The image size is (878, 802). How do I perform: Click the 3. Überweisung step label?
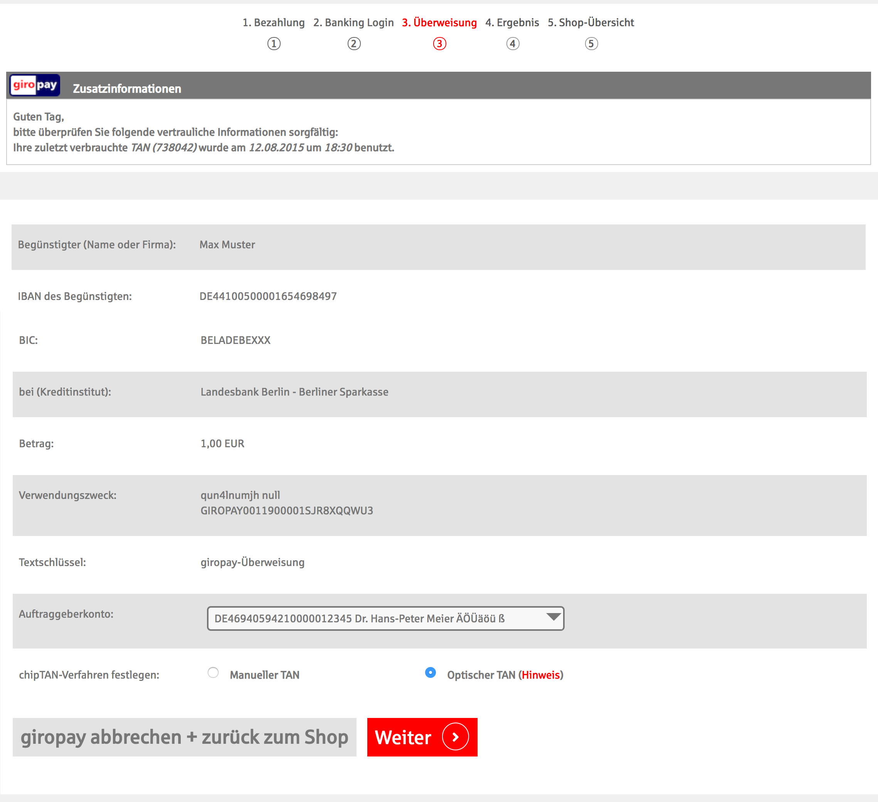coord(439,23)
